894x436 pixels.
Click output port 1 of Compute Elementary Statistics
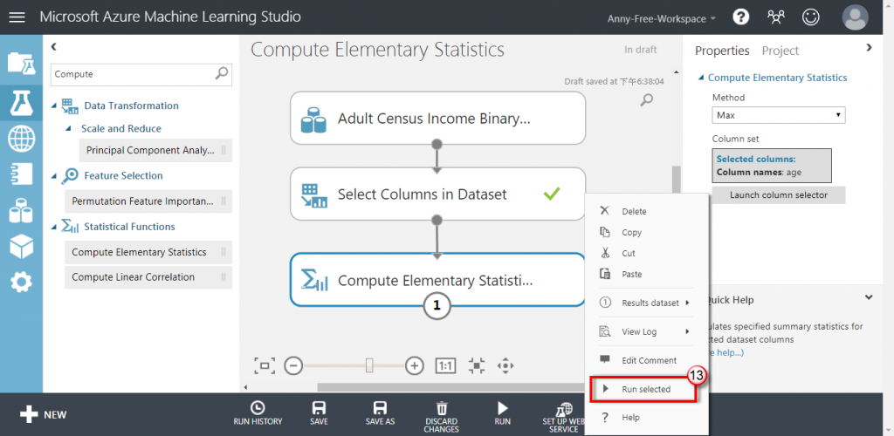pyautogui.click(x=437, y=306)
